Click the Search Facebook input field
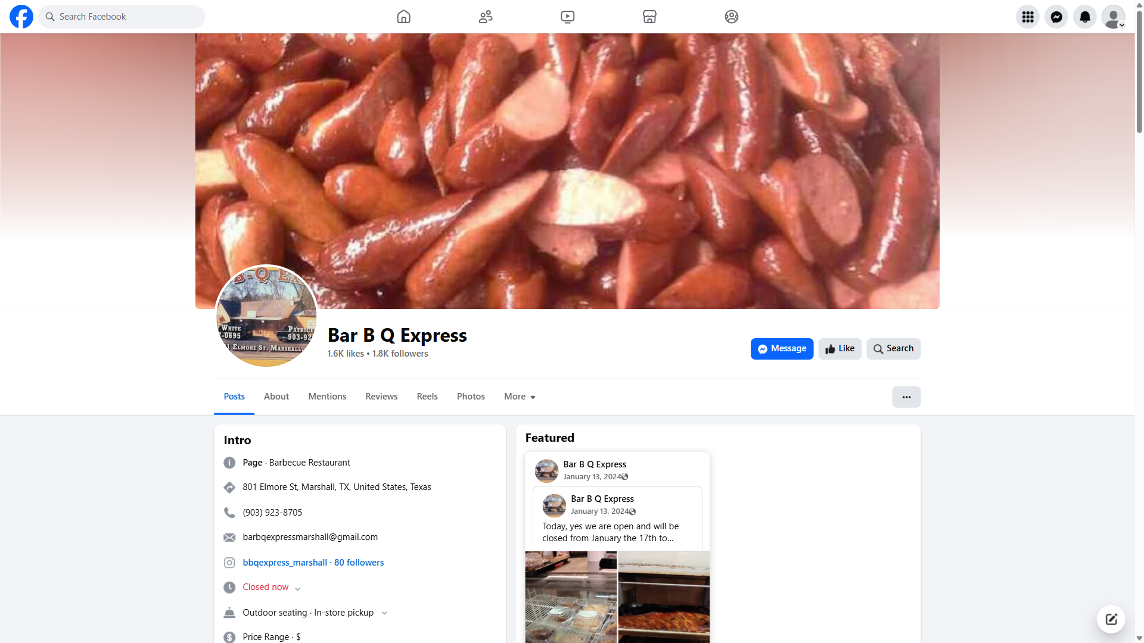The image size is (1144, 643). pyautogui.click(x=128, y=17)
